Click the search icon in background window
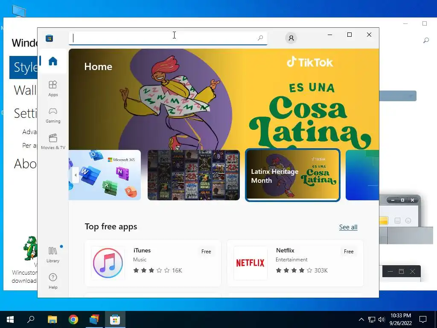The width and height of the screenshot is (437, 328). pos(426,41)
